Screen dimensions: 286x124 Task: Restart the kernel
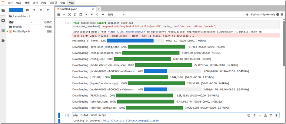97,14
